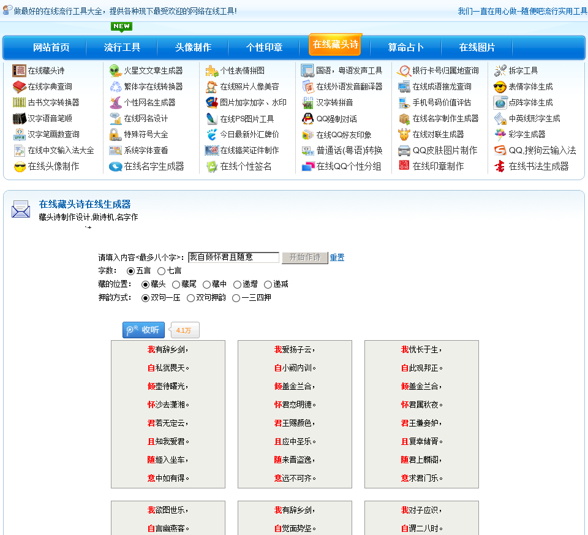Click the balloons 彩字生成器 icon
Screen dimensions: 588x535
(500, 134)
